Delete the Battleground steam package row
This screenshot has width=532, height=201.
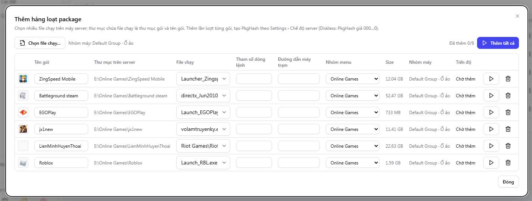point(508,95)
